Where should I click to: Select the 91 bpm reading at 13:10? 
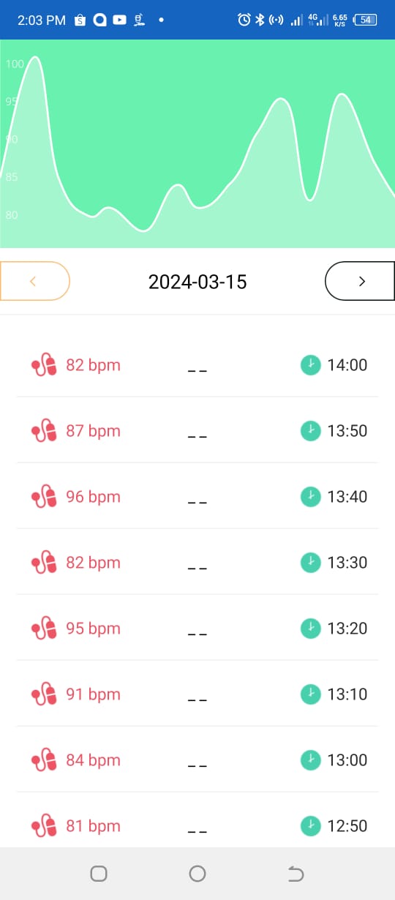point(197,694)
